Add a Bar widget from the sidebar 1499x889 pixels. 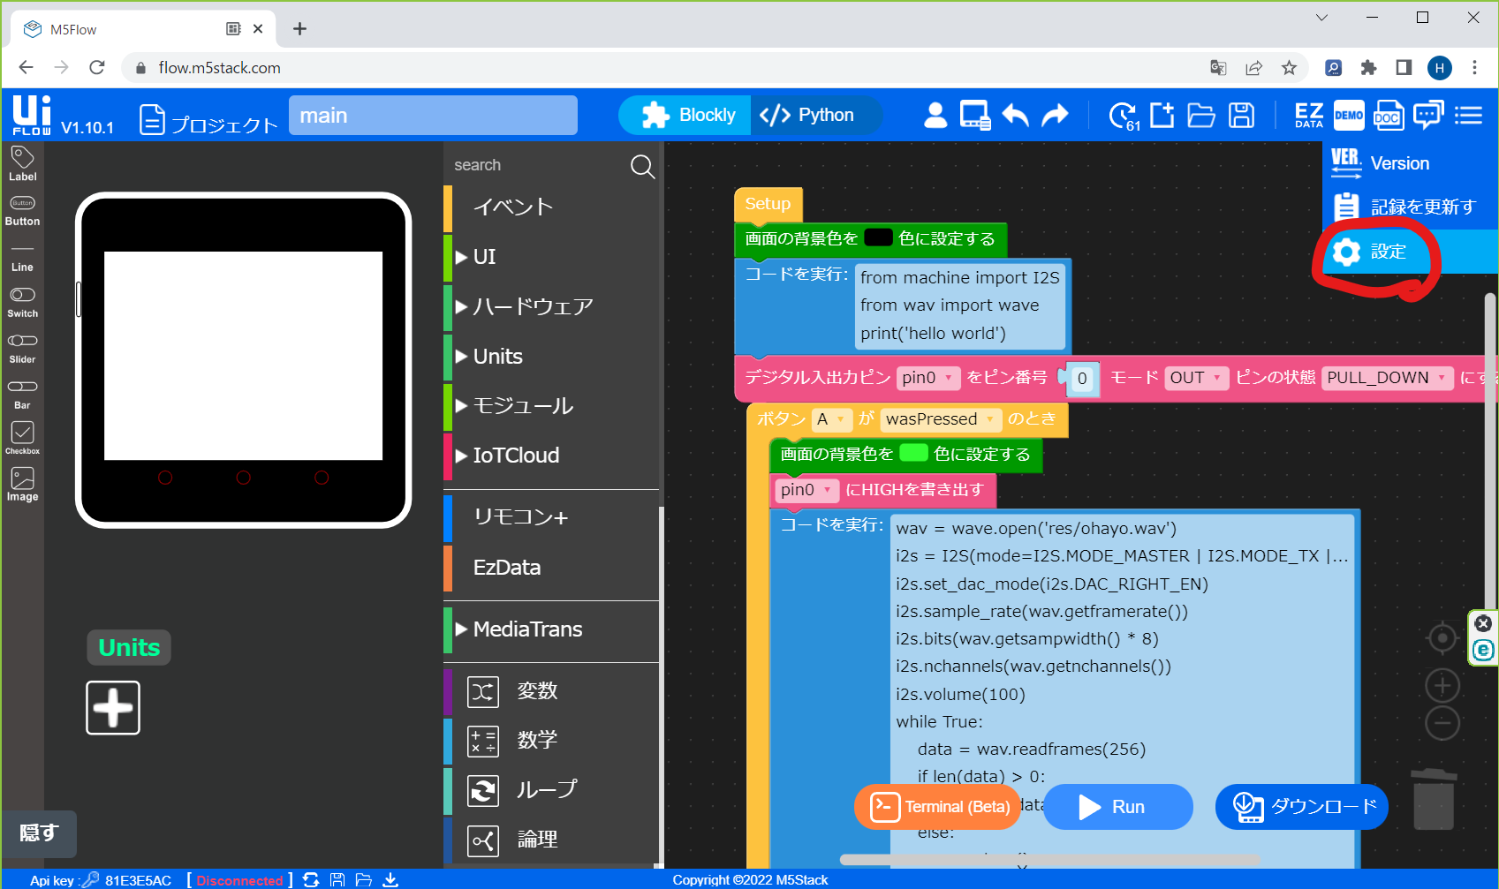22,395
